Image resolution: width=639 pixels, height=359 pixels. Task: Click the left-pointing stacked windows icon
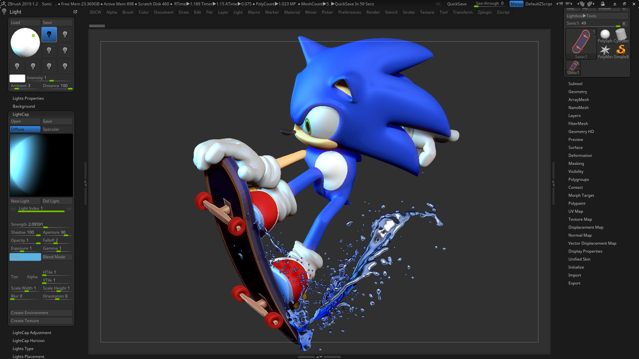[x=581, y=4]
